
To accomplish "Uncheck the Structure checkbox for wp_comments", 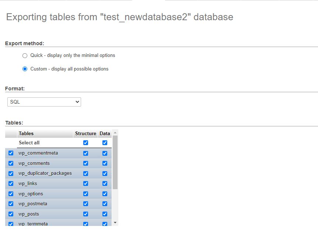I will [x=85, y=163].
